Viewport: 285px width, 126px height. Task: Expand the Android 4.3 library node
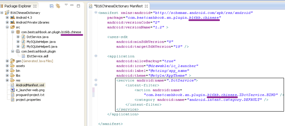click(x=7, y=18)
